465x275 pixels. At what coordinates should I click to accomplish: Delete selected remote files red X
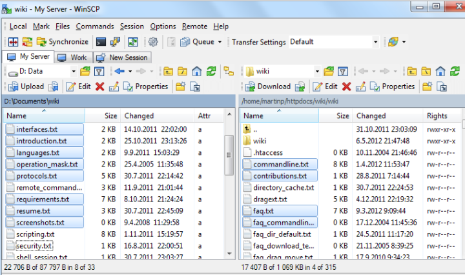click(346, 87)
